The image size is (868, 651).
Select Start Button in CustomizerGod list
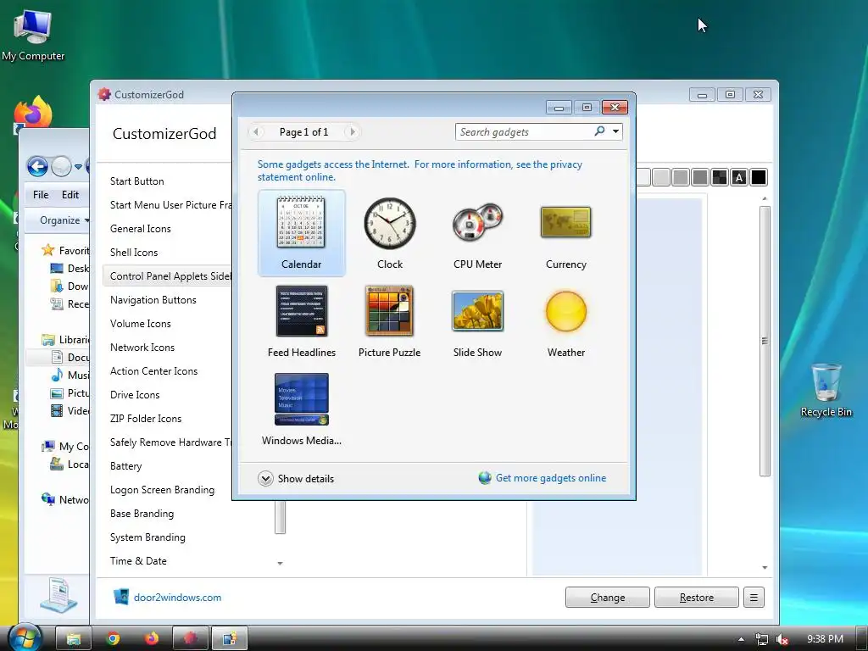136,181
